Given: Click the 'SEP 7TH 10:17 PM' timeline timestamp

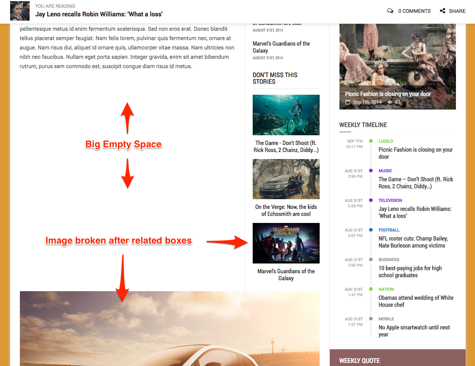Looking at the screenshot, I should tap(354, 144).
